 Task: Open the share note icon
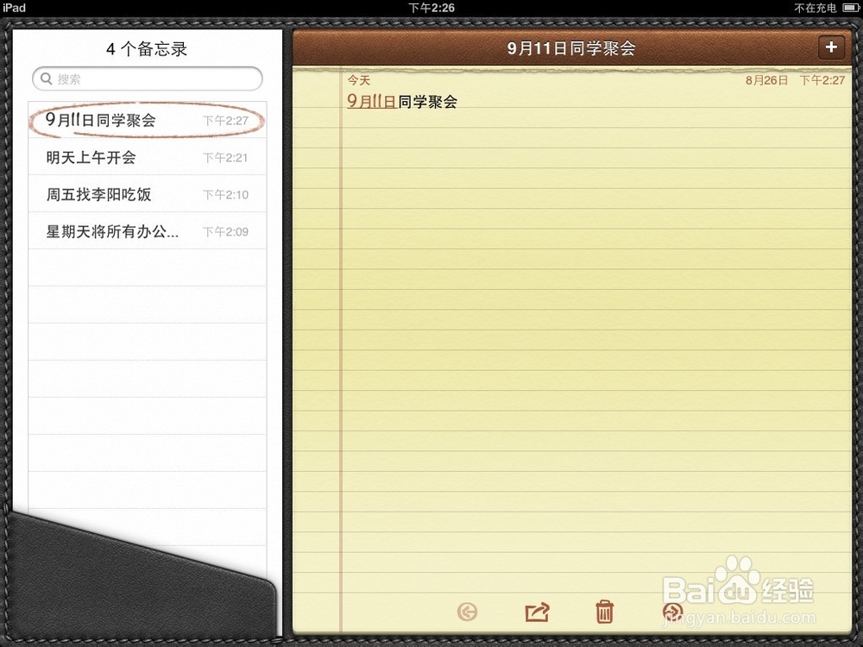pyautogui.click(x=537, y=612)
